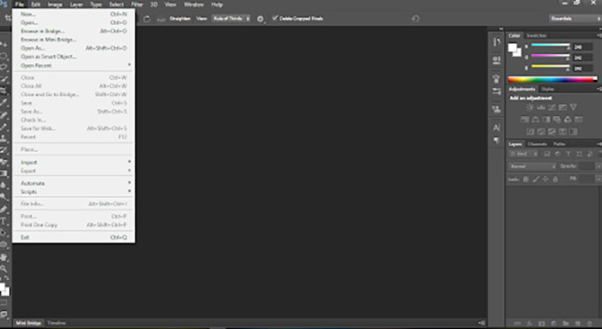Add a Threshold adjustment
This screenshot has width=602, height=329.
[552, 132]
